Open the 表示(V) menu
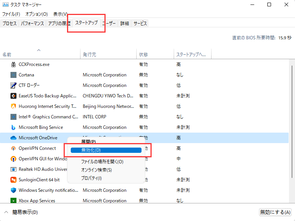The width and height of the screenshot is (295, 221). point(60,14)
